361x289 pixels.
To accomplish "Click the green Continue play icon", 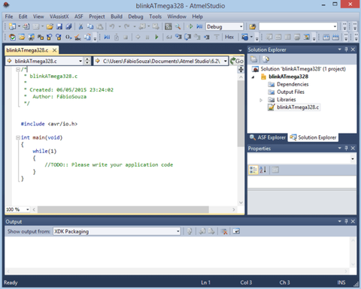I will pyautogui.click(x=156, y=37).
